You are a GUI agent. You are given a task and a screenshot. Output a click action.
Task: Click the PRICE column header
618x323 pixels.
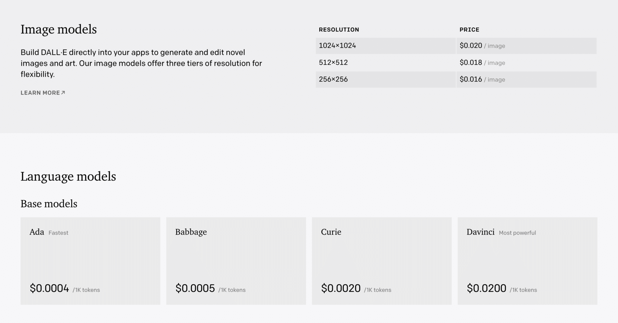click(469, 30)
